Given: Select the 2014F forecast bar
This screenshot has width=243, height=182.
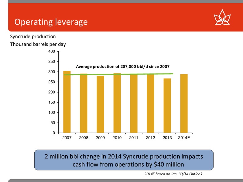Looking at the screenshot, I should pyautogui.click(x=184, y=103).
